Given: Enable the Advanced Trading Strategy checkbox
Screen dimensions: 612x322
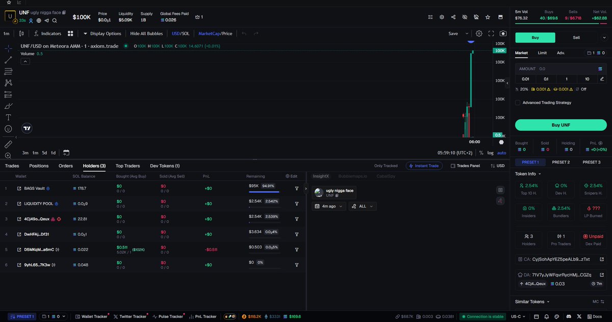Looking at the screenshot, I should [518, 103].
